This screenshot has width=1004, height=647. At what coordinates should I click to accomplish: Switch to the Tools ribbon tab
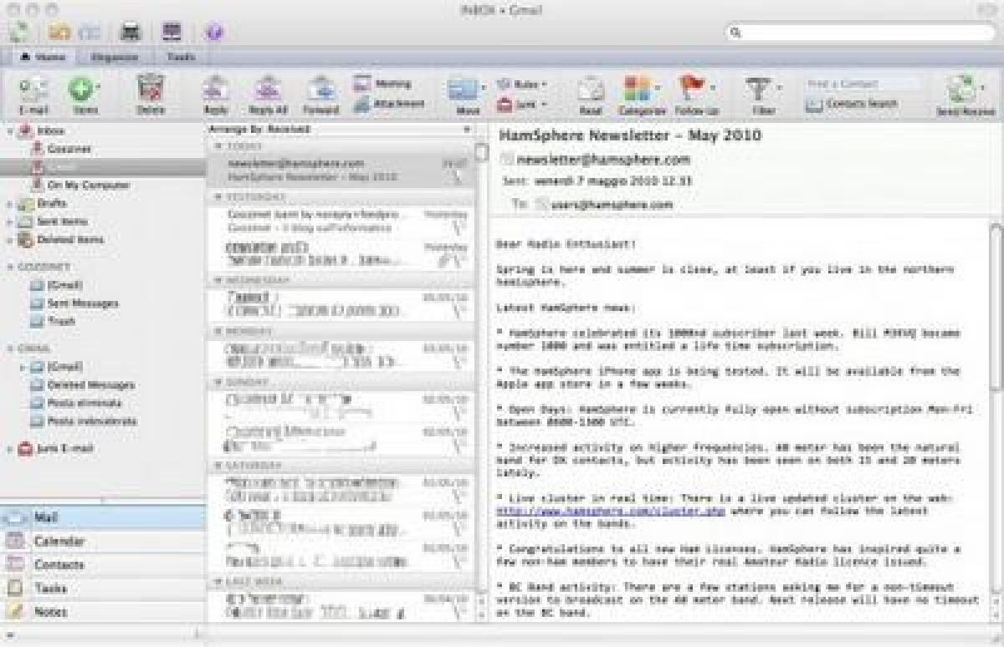coord(181,57)
